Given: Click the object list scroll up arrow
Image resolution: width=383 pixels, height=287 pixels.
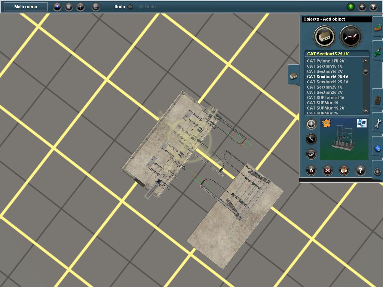Looking at the screenshot, I should [366, 61].
